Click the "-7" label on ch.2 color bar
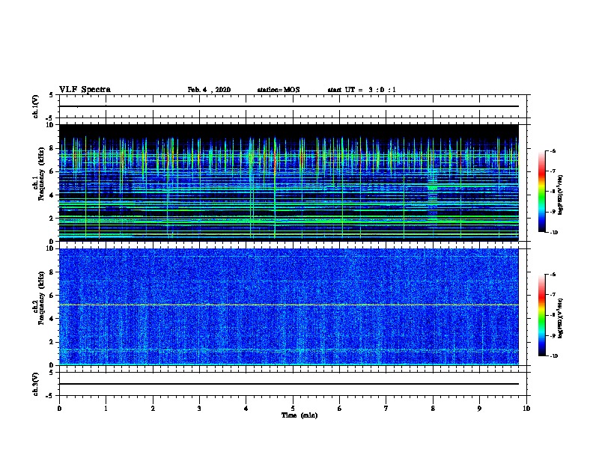Viewport: 593px width, 458px height. tap(553, 295)
